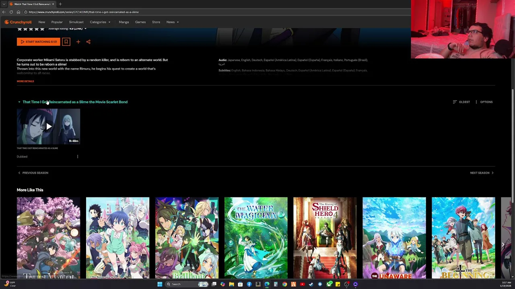This screenshot has width=515, height=289.
Task: Click the browser home icon
Action: click(19, 12)
